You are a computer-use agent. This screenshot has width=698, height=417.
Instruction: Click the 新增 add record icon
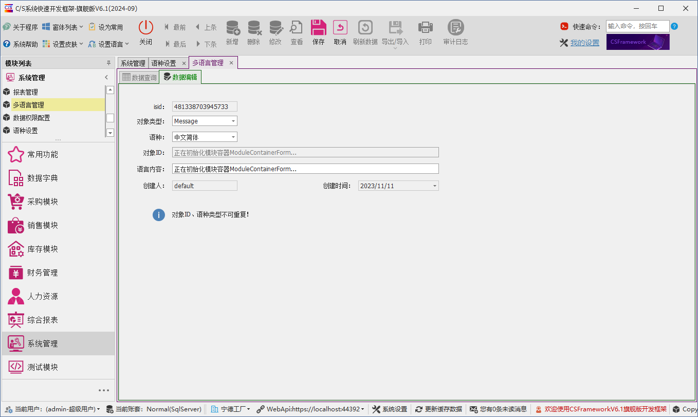click(232, 28)
